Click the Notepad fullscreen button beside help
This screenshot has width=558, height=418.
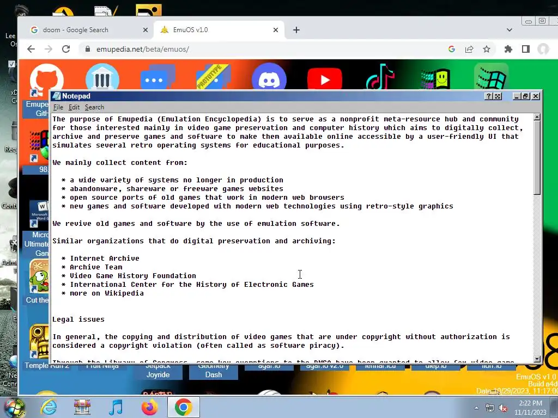[x=498, y=96]
